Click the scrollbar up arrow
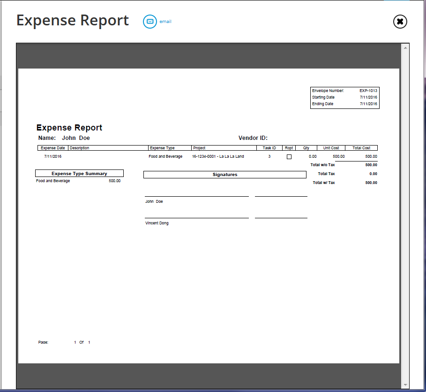This screenshot has height=392, width=426. pos(405,47)
